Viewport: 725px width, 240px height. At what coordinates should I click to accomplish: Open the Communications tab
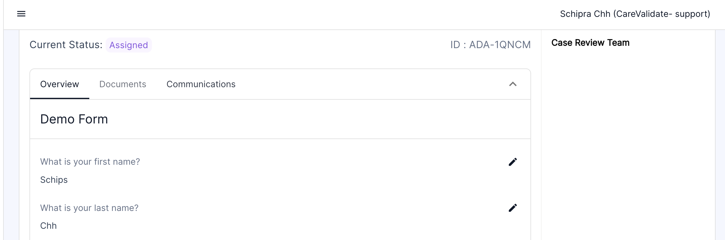pyautogui.click(x=201, y=84)
